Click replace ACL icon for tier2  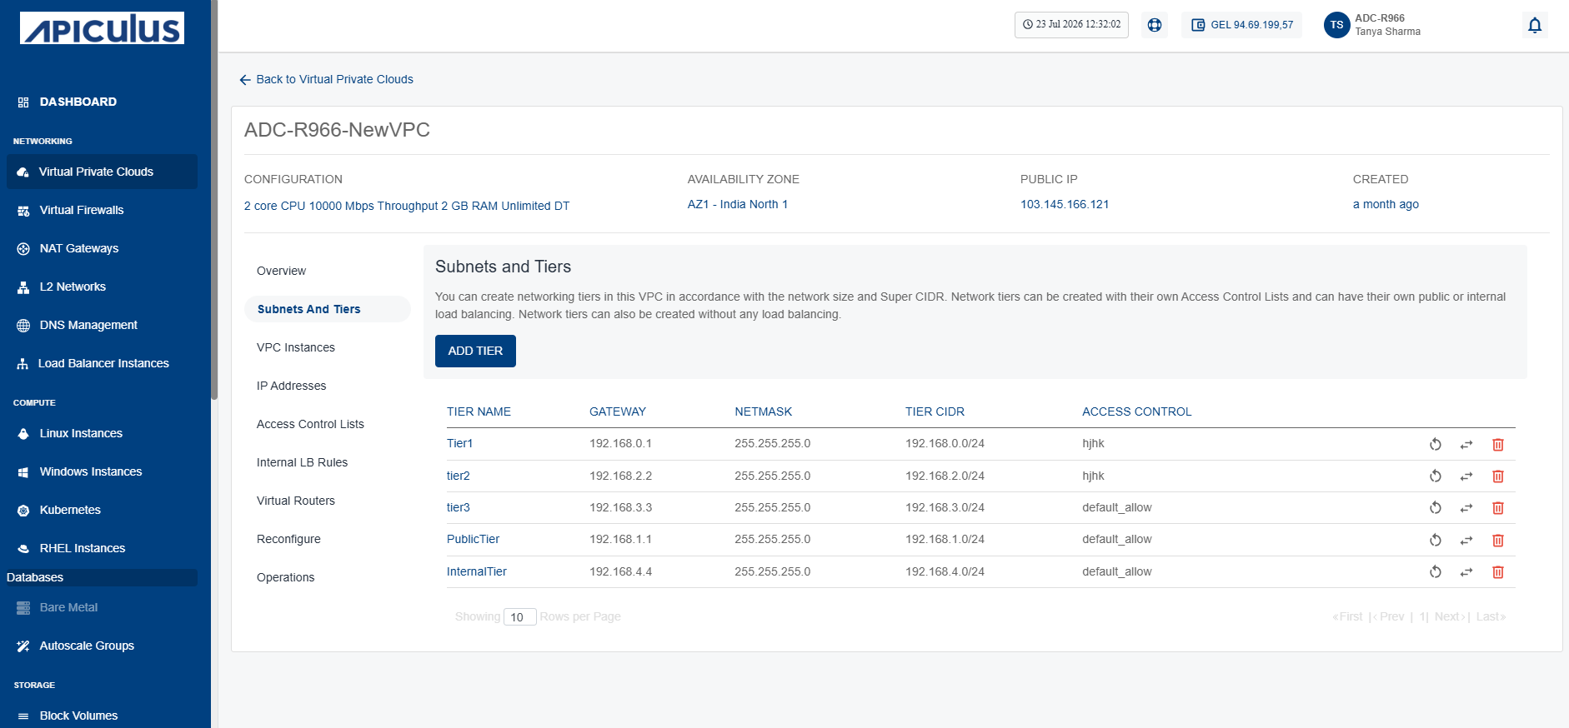tap(1466, 476)
